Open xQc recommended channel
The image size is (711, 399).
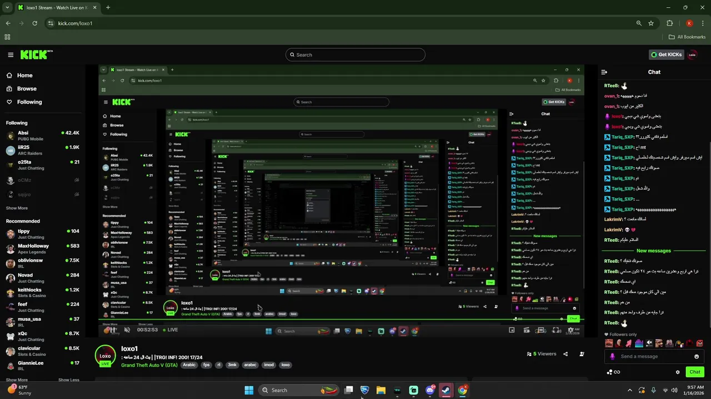click(x=42, y=336)
